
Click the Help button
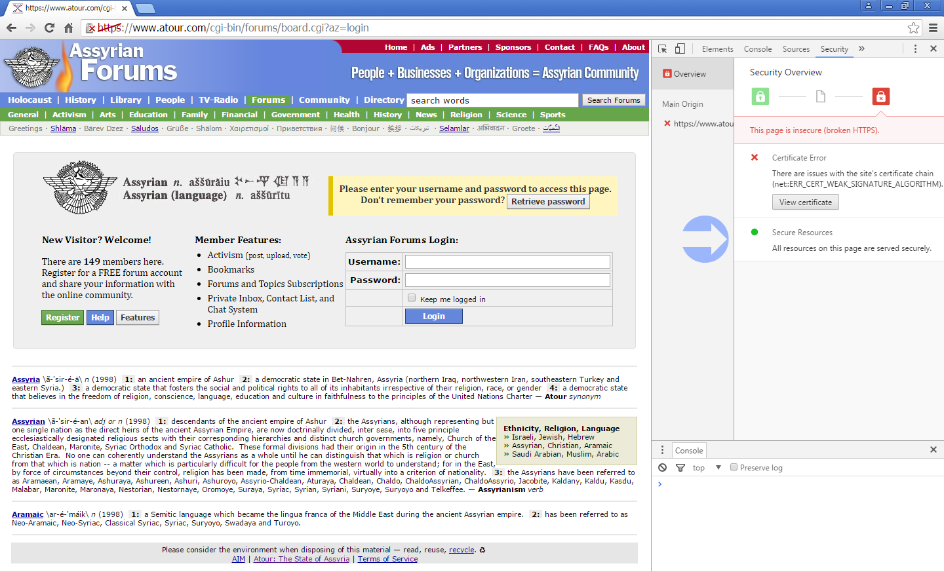(100, 317)
